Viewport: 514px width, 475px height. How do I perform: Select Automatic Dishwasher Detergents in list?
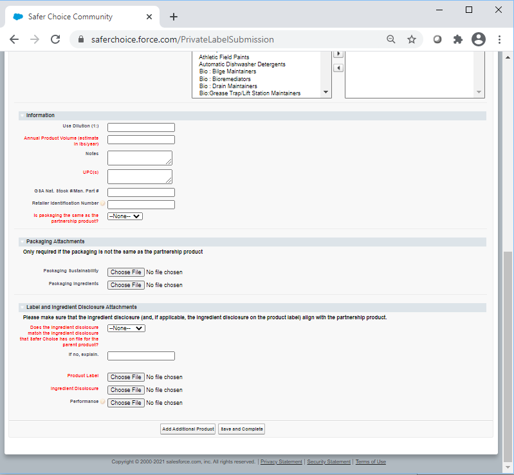(x=242, y=64)
